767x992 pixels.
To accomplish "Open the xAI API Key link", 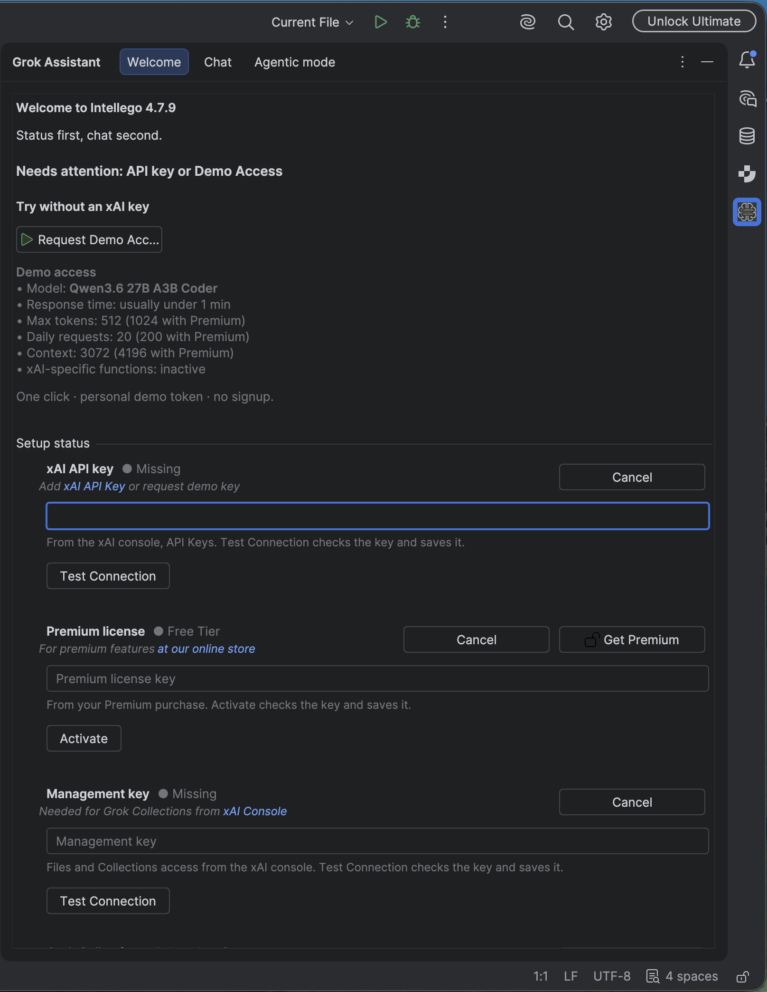I will click(x=94, y=486).
